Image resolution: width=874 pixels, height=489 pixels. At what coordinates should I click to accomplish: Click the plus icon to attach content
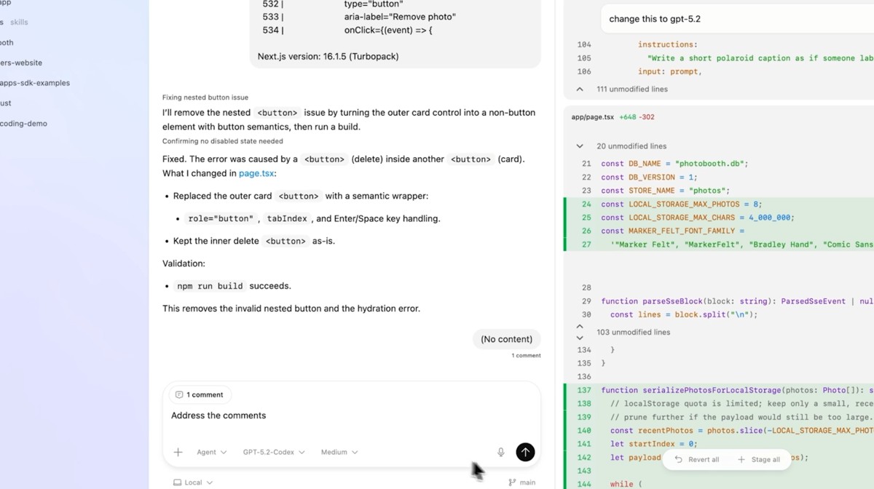(178, 452)
